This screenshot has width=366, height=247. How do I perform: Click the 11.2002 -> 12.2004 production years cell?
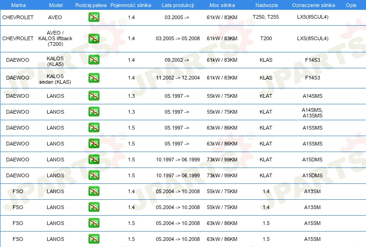pyautogui.click(x=177, y=78)
